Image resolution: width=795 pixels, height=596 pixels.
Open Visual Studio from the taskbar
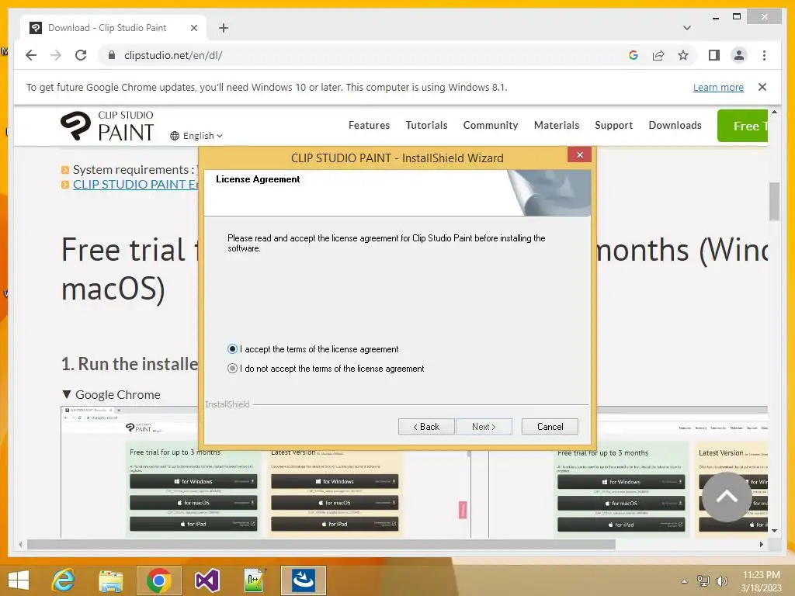[207, 580]
